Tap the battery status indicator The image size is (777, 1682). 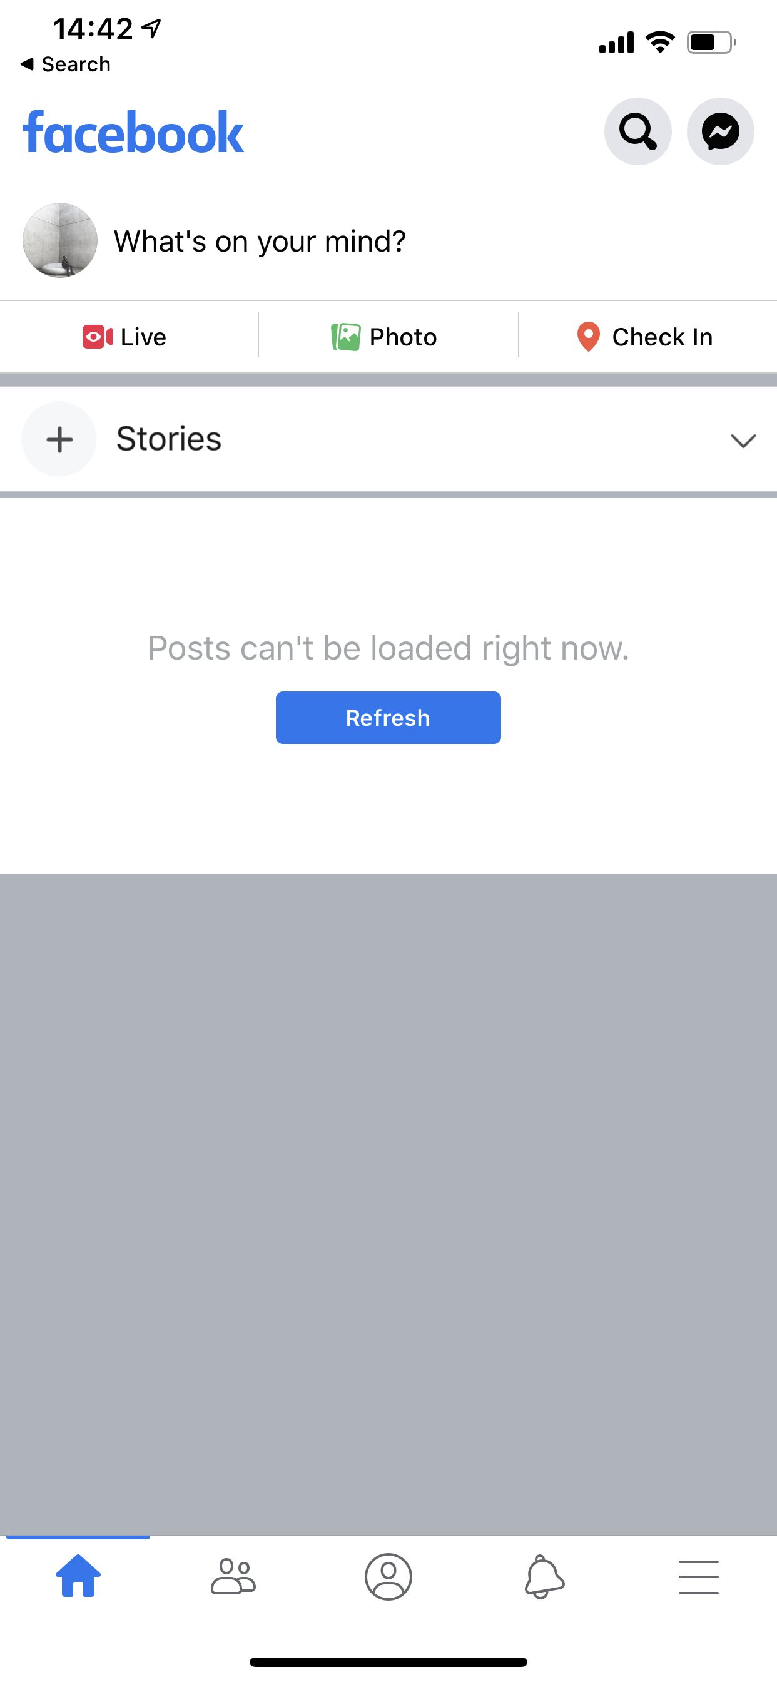pos(711,43)
